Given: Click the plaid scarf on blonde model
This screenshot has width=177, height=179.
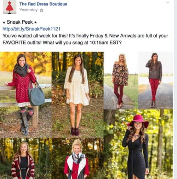Looking at the screenshot, I should (78, 157).
